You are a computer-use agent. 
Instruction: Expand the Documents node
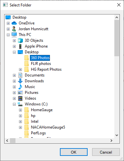[14, 75]
